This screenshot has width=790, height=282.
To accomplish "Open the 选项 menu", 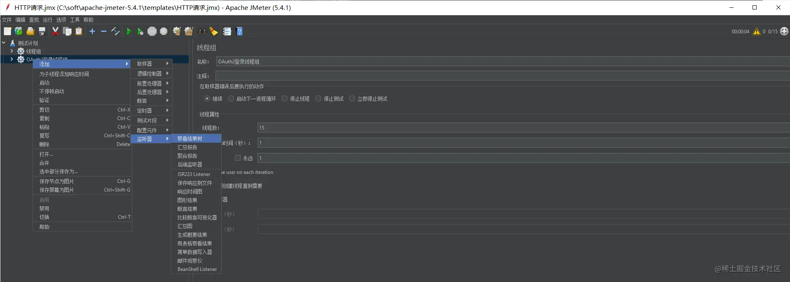I will [61, 20].
